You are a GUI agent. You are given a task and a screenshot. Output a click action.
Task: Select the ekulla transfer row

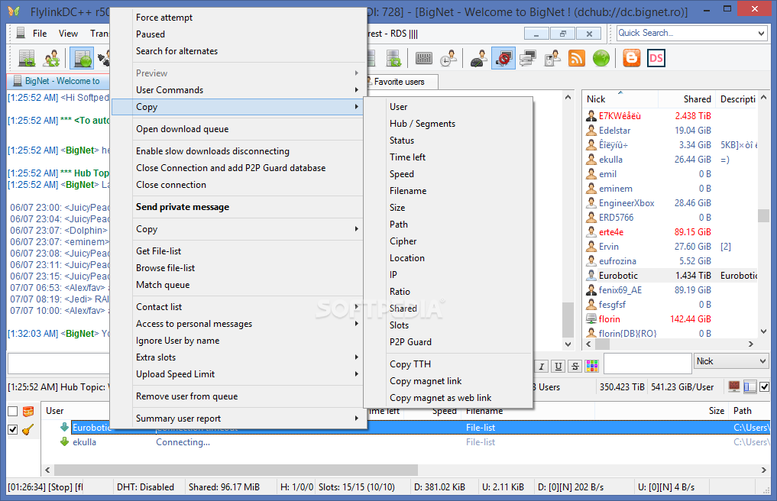[x=406, y=442]
